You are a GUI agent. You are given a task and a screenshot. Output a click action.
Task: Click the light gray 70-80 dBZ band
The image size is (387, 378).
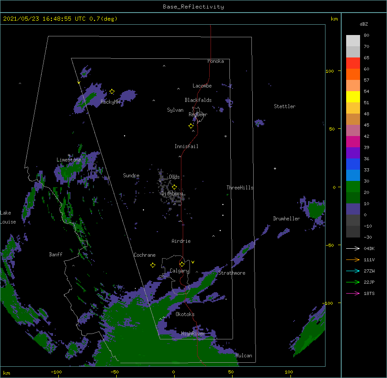pyautogui.click(x=353, y=41)
